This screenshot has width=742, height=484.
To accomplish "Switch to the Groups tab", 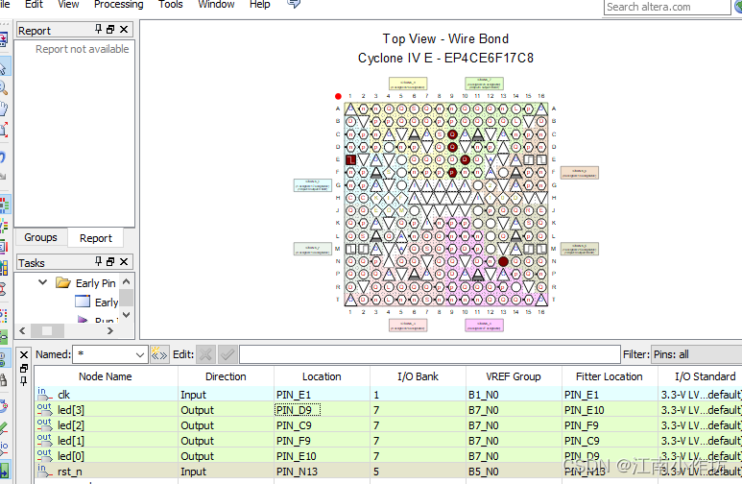I will 40,238.
